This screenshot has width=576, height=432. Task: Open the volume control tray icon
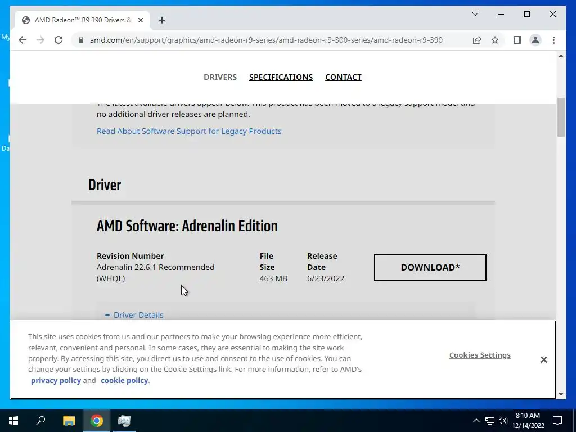pyautogui.click(x=503, y=421)
